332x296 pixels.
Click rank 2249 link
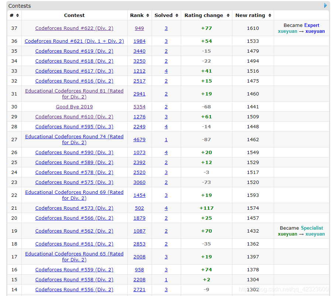[x=139, y=126]
